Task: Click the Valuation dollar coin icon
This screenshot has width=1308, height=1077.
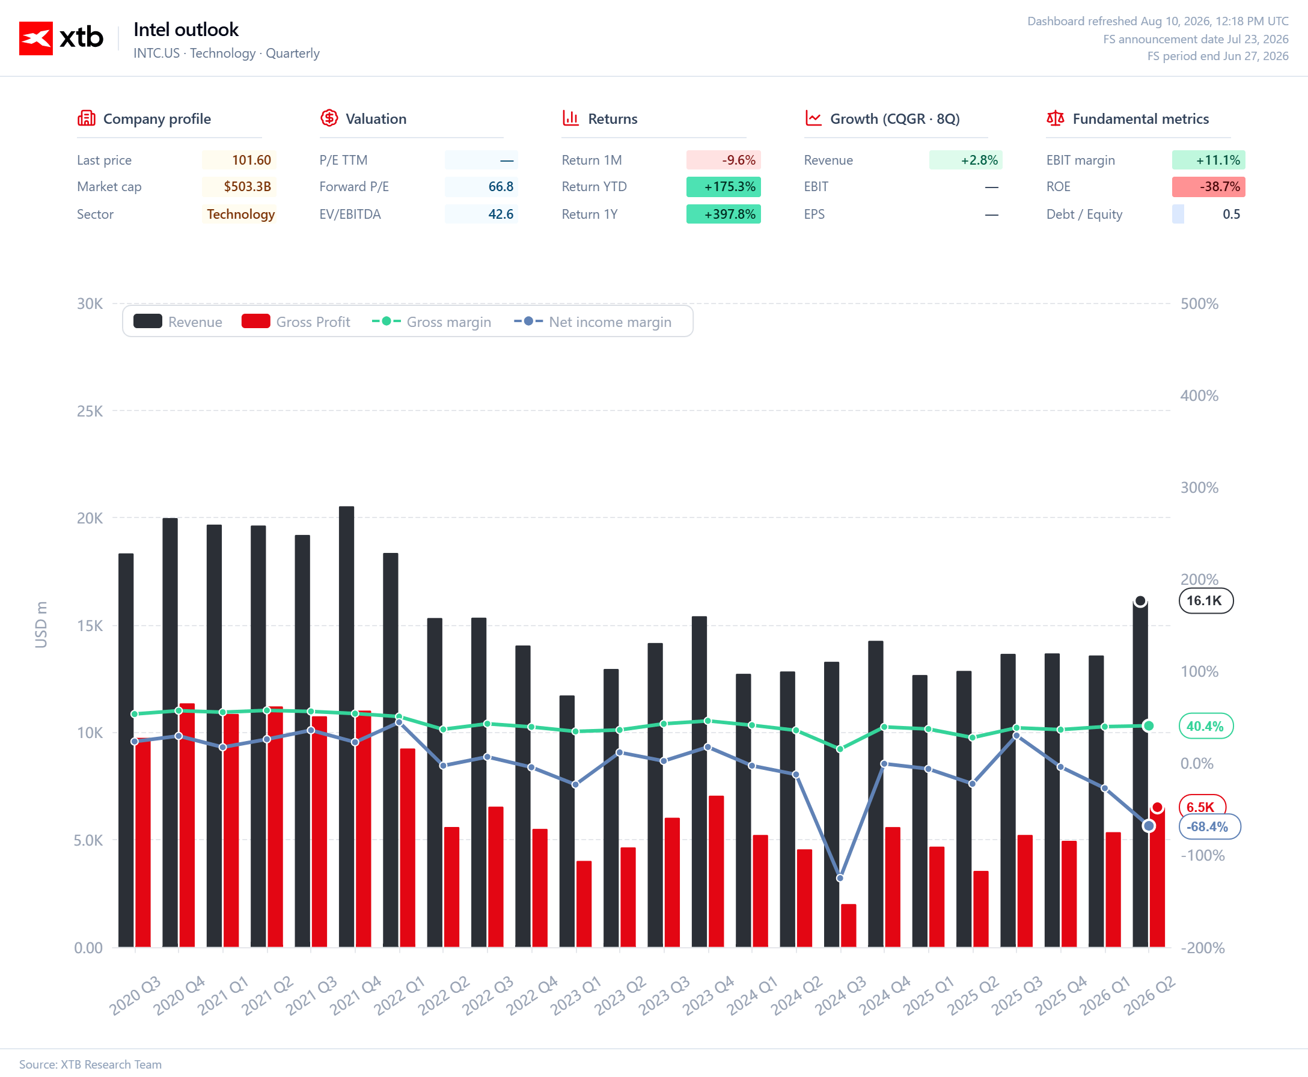Action: (329, 118)
